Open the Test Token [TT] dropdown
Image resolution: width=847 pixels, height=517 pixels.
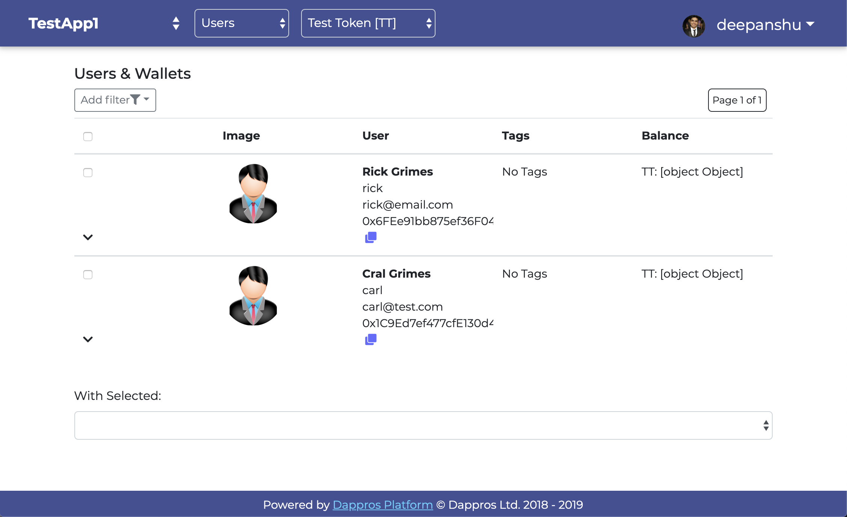[x=368, y=23]
